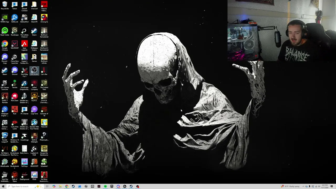Select the OBS Studio desktop icon
336x189 pixels.
[x=34, y=71]
